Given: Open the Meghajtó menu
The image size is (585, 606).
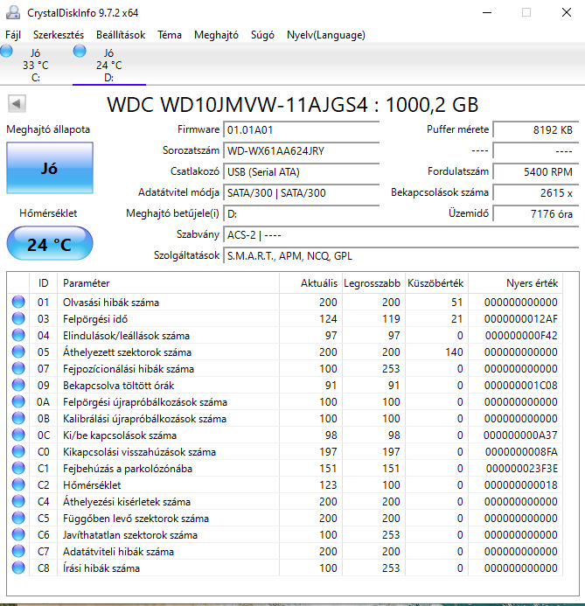Looking at the screenshot, I should pos(216,35).
